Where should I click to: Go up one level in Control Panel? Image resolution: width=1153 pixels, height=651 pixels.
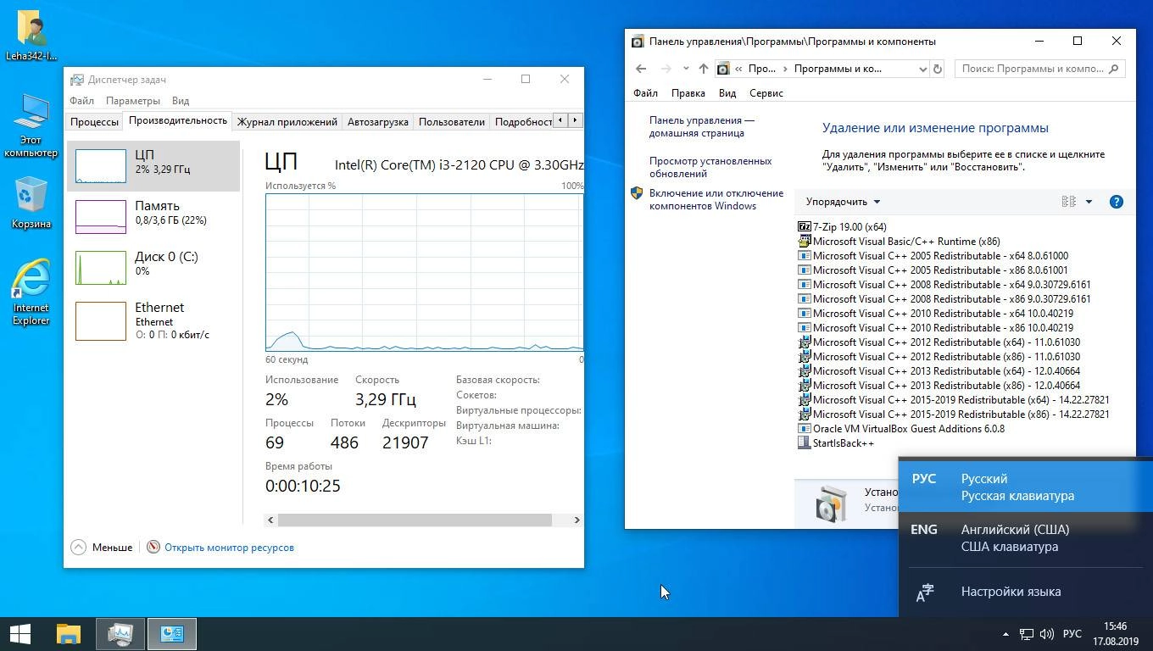[703, 69]
